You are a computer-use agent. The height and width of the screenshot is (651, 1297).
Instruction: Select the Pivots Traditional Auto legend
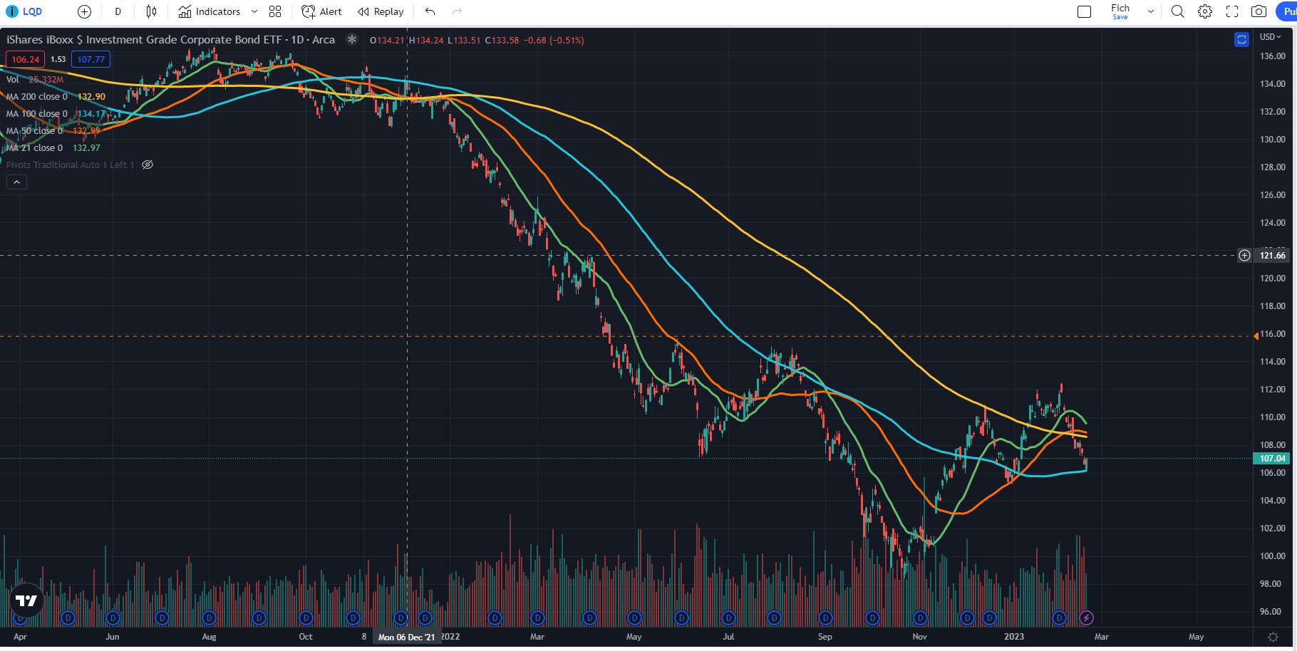tap(70, 165)
